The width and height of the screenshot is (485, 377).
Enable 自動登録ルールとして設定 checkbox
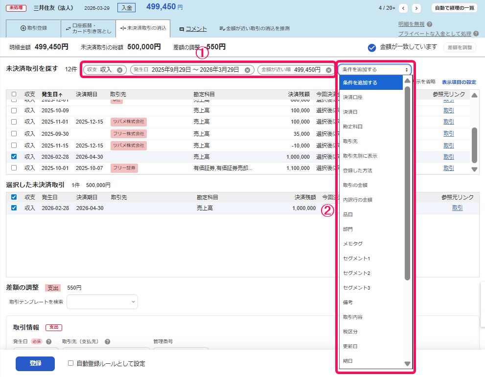(70, 363)
